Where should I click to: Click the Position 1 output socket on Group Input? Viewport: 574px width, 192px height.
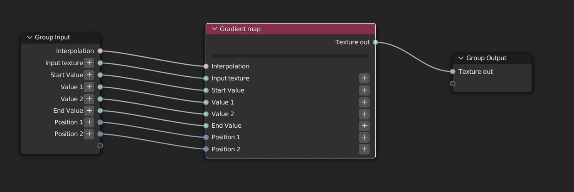[x=100, y=122]
